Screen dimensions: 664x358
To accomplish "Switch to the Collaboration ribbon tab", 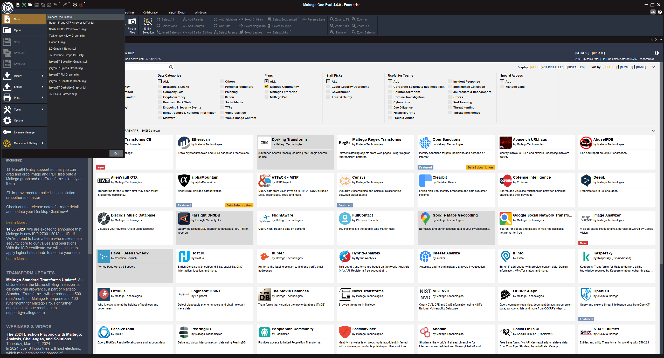I will (x=151, y=12).
